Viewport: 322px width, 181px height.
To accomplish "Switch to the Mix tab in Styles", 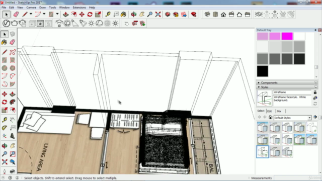I will click(x=279, y=111).
